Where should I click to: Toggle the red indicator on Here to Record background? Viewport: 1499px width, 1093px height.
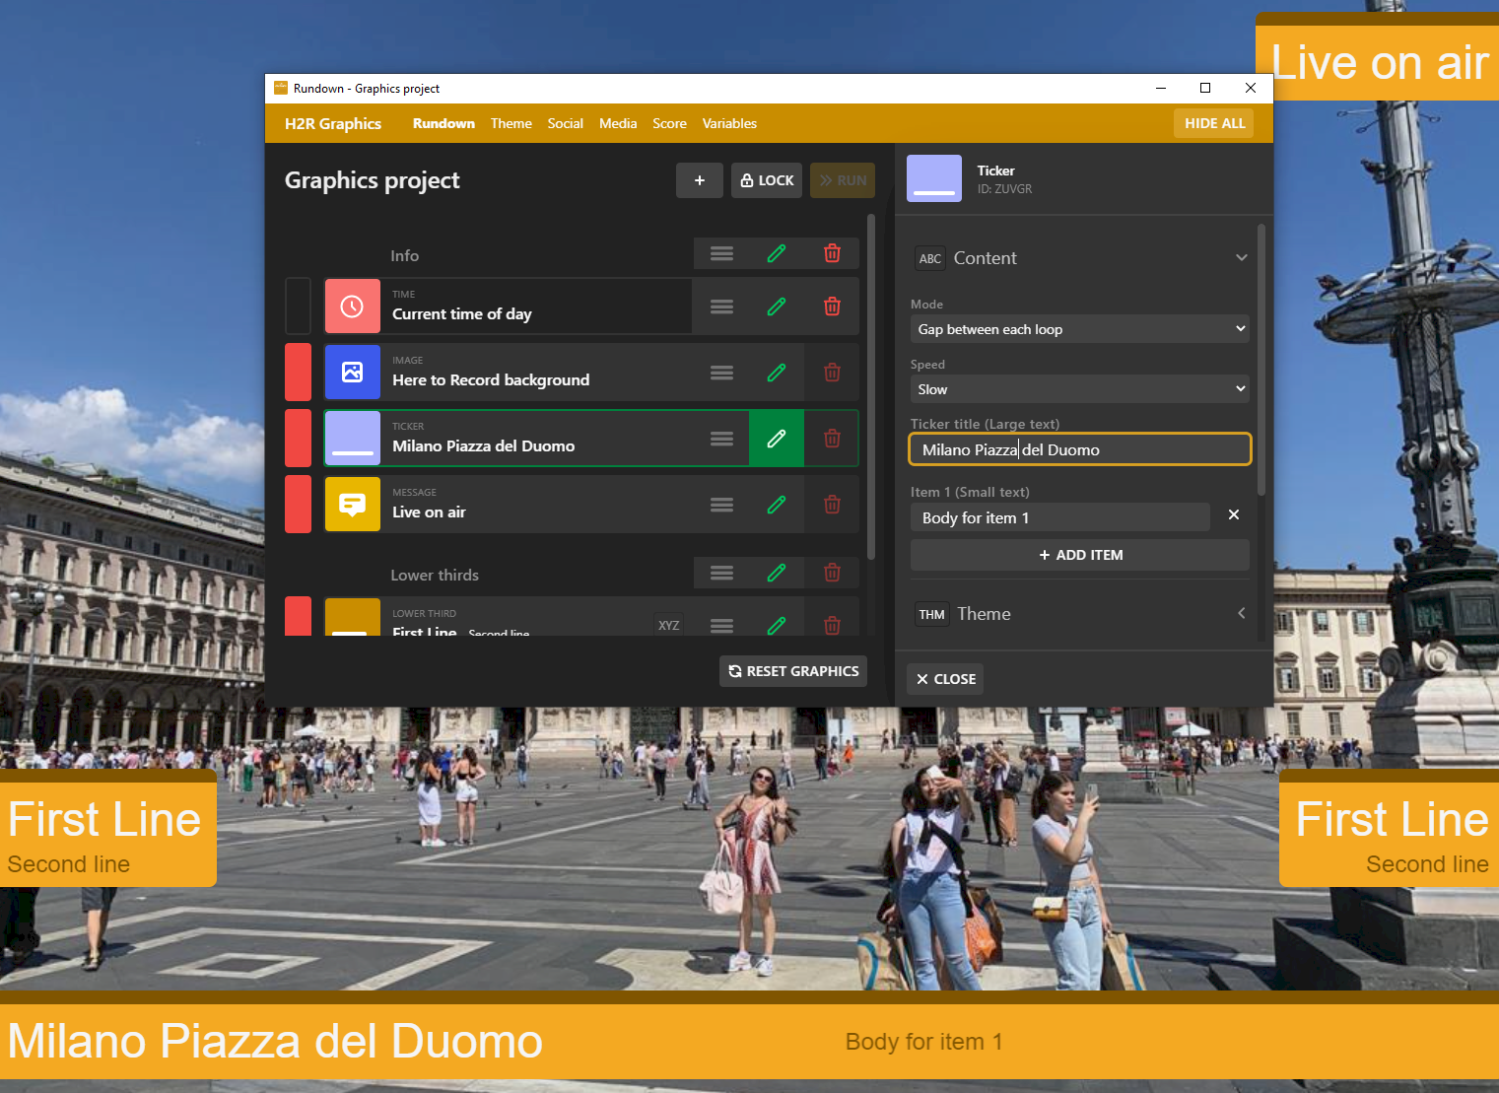298,372
